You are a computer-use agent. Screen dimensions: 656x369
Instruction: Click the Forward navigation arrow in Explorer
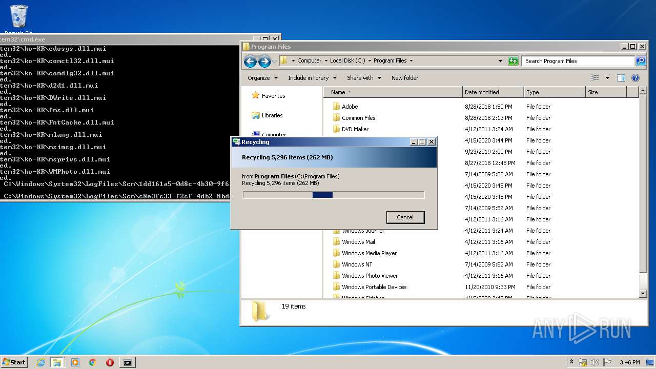[x=264, y=62]
